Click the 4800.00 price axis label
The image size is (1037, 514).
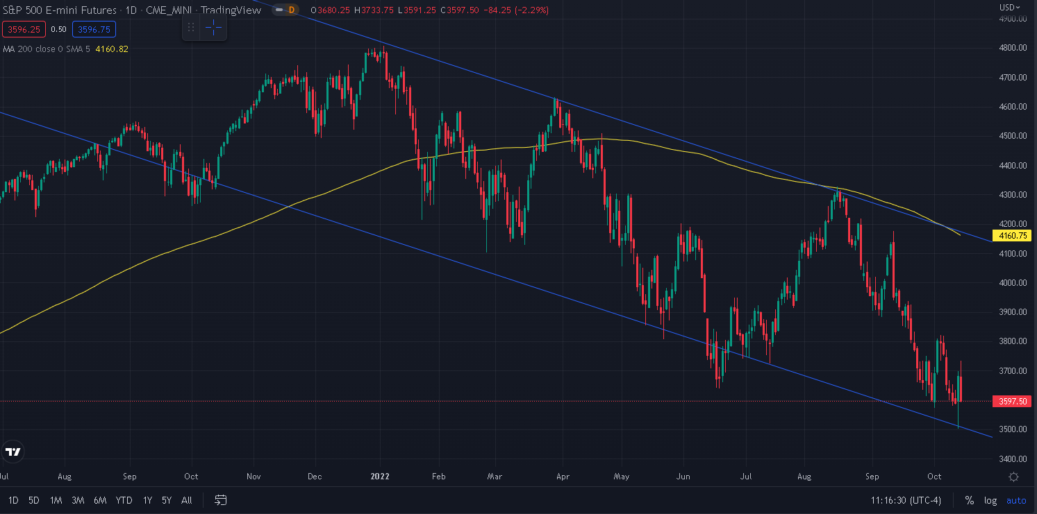coord(1013,48)
